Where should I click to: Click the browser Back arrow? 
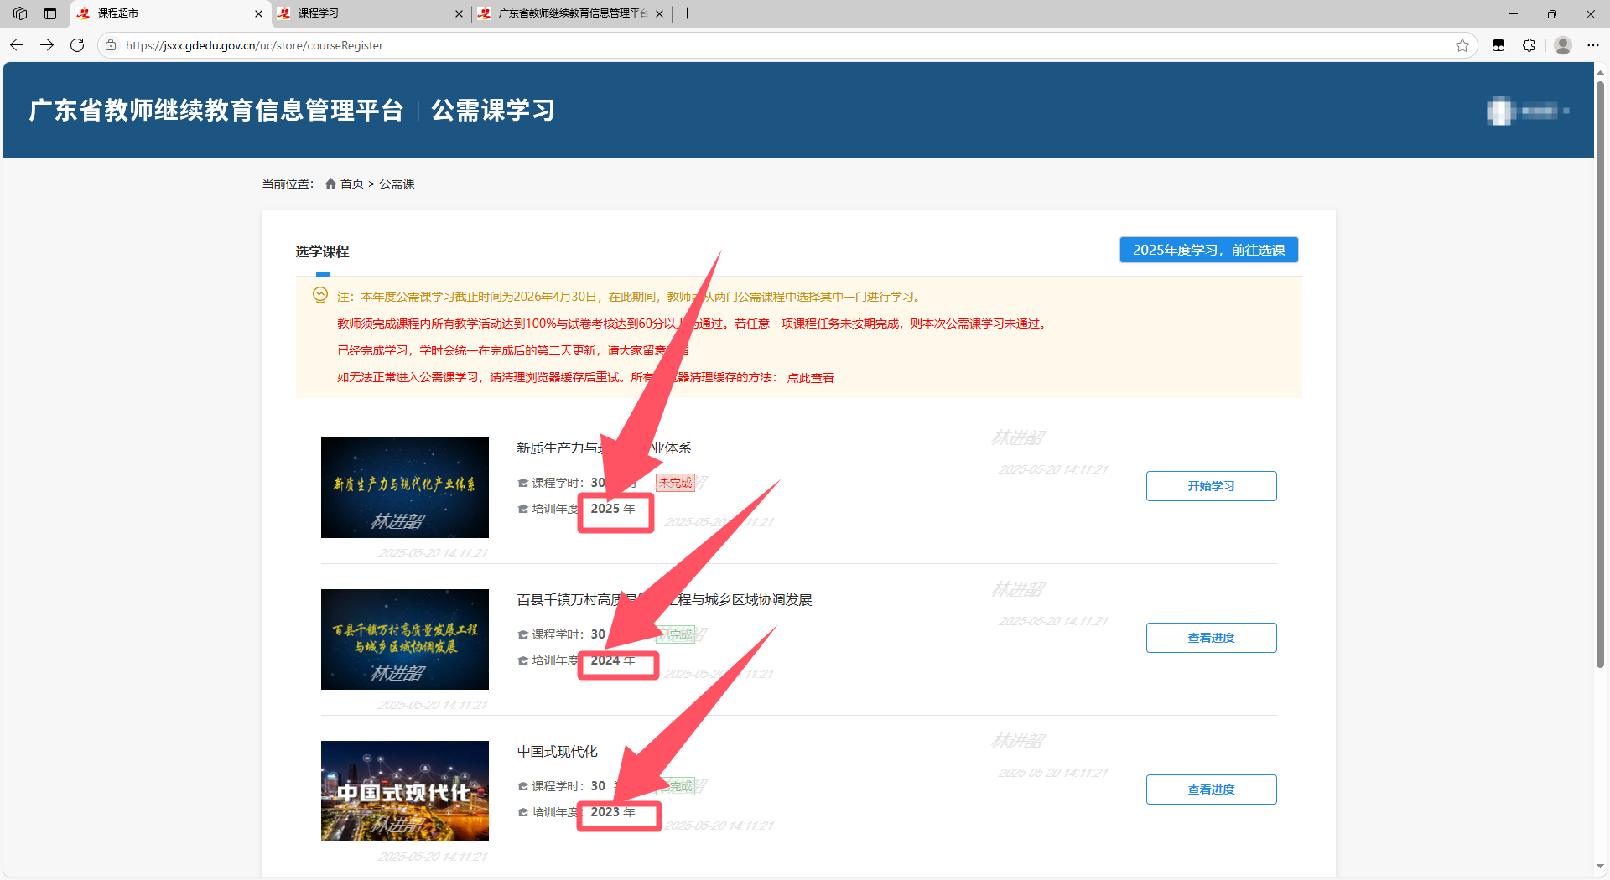tap(17, 45)
